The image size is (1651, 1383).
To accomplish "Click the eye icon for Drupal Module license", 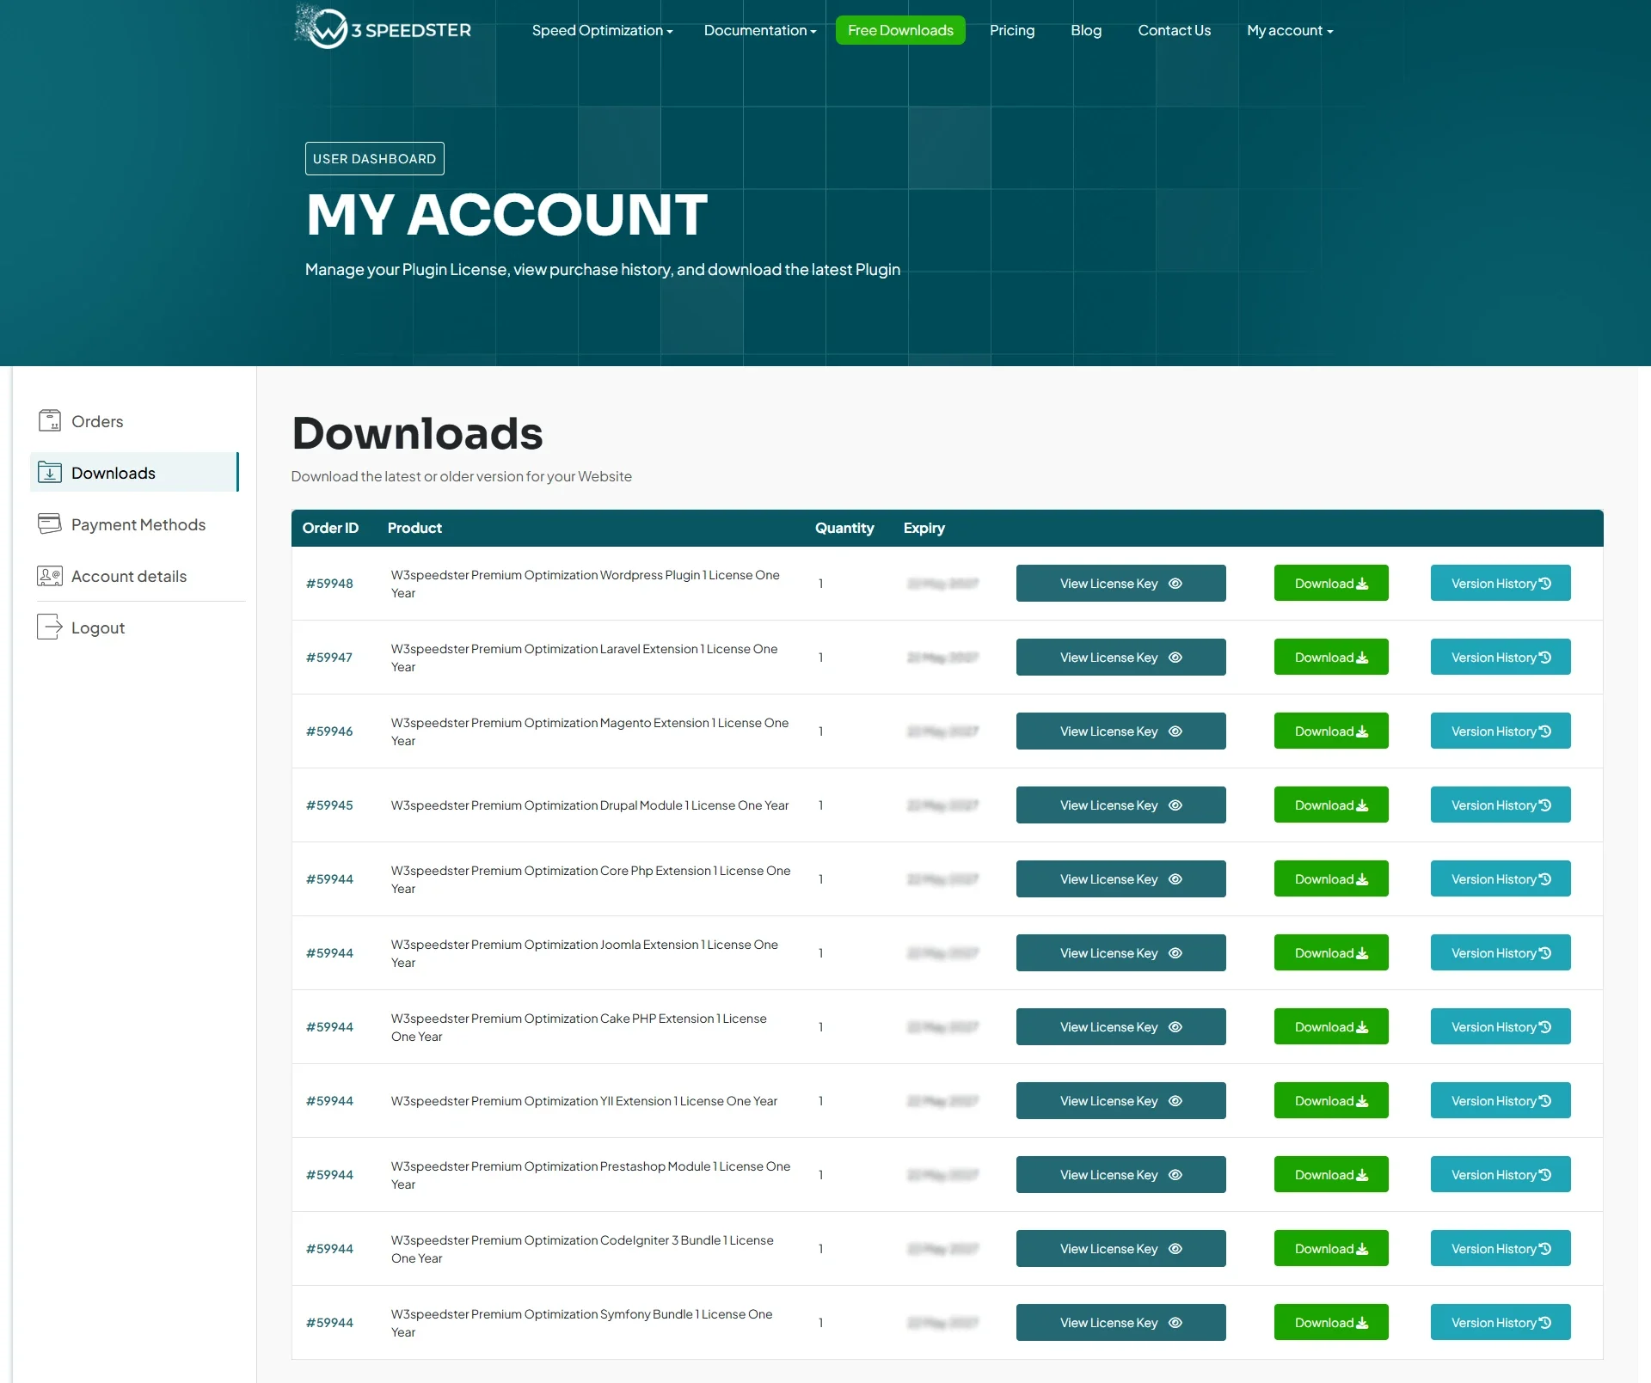I will (x=1175, y=805).
